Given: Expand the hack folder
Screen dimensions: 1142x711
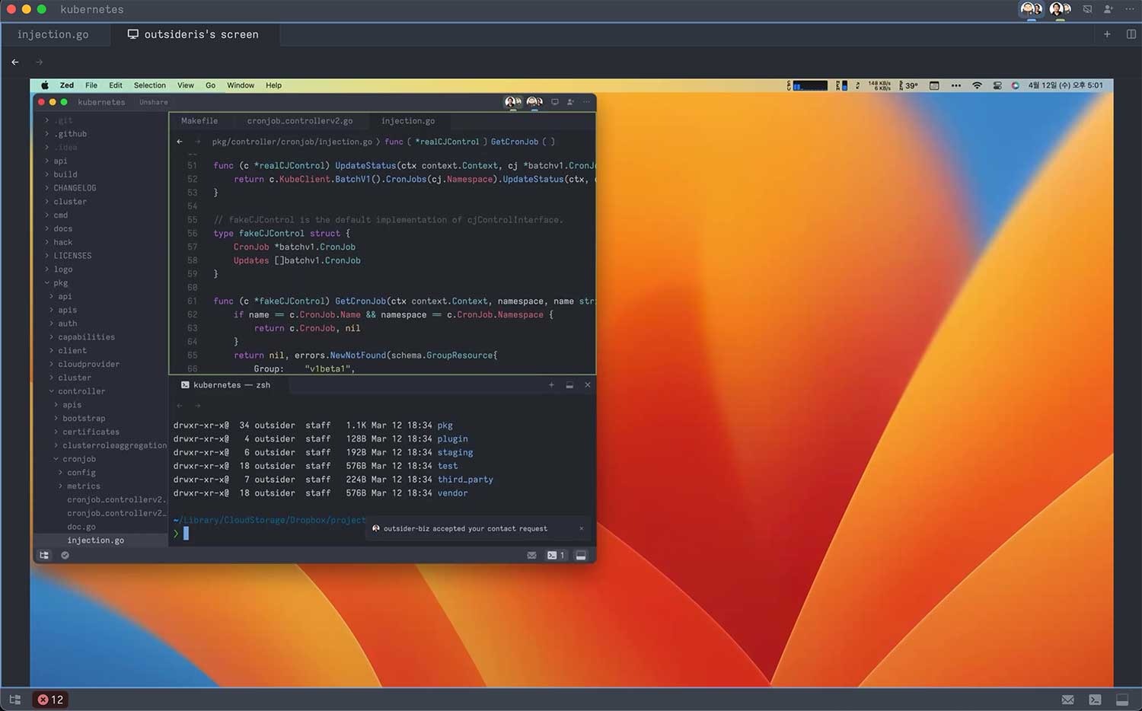Looking at the screenshot, I should click(x=100, y=242).
